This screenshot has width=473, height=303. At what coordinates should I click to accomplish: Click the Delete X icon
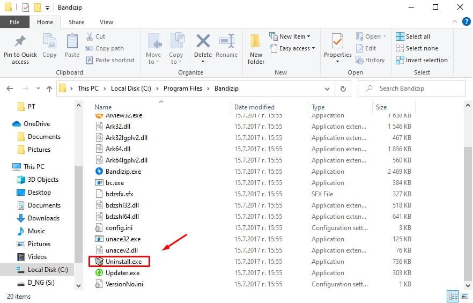[x=203, y=41]
